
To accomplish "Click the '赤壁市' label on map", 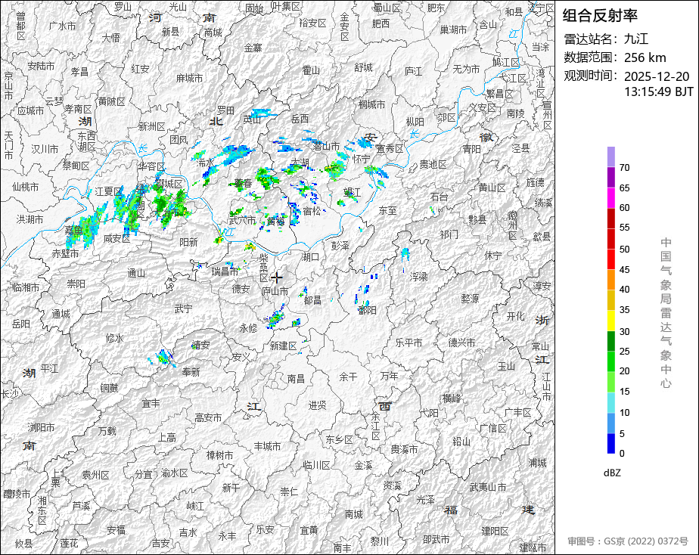I will click(x=65, y=253).
